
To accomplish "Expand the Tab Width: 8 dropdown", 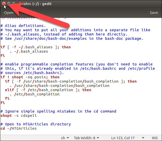I will point(86,138).
